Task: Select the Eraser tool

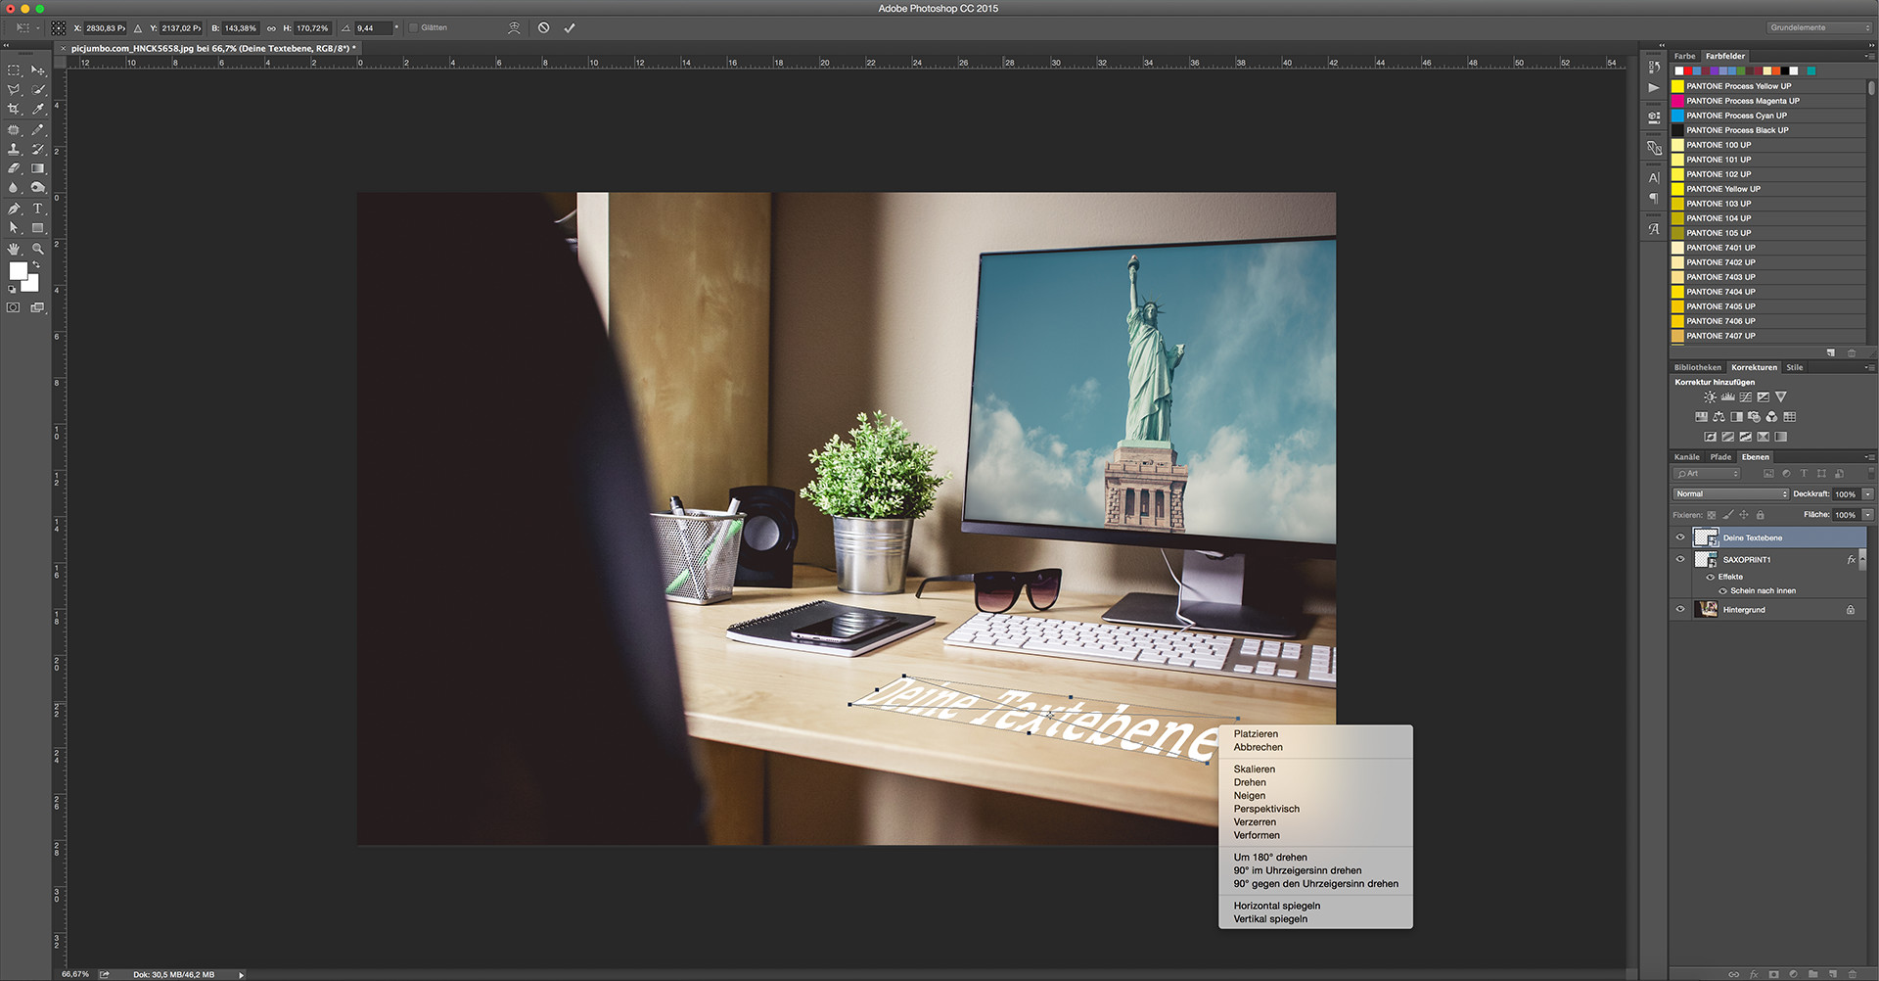Action: tap(14, 166)
